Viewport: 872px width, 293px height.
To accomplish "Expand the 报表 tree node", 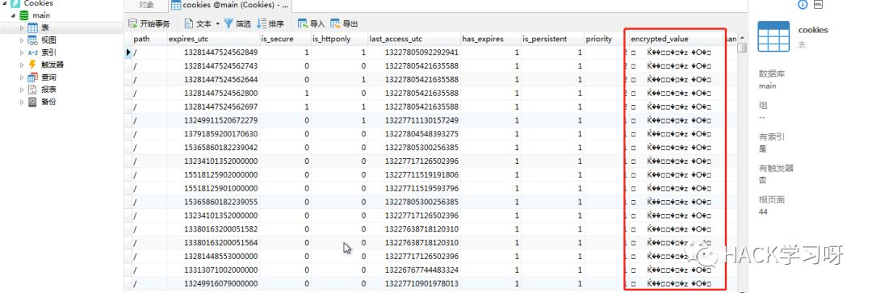I will point(23,90).
